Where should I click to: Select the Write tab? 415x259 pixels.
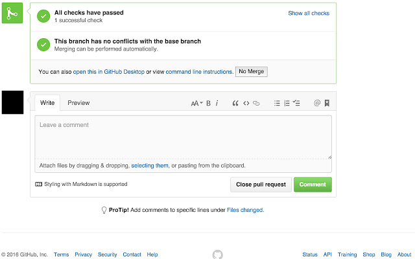point(47,103)
